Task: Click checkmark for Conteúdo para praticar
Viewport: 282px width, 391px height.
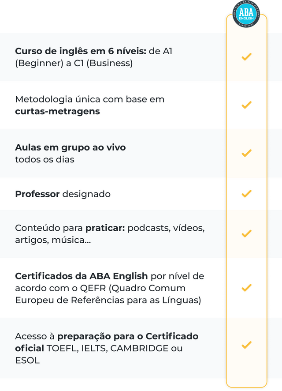Action: click(x=246, y=233)
